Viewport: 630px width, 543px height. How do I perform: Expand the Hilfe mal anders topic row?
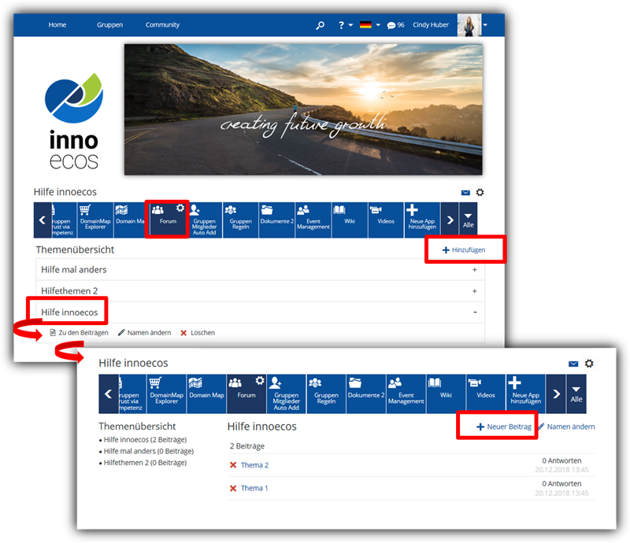[x=474, y=270]
